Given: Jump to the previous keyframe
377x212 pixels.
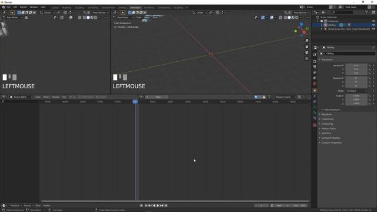Looking at the screenshot, I should click(x=150, y=206).
